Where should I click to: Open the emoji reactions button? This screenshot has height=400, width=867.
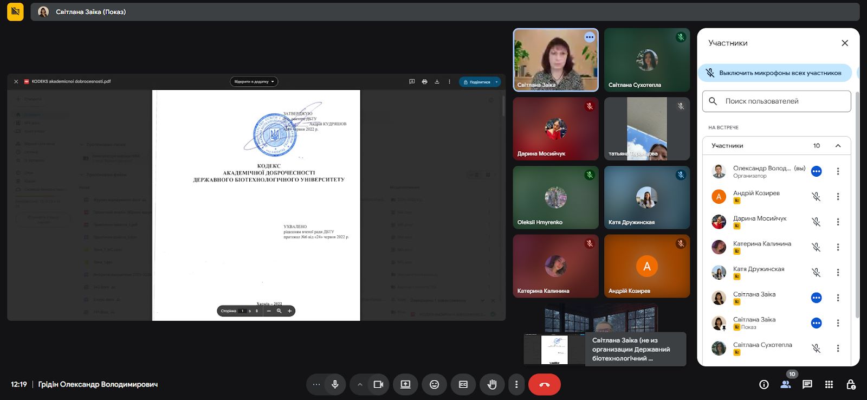point(434,384)
